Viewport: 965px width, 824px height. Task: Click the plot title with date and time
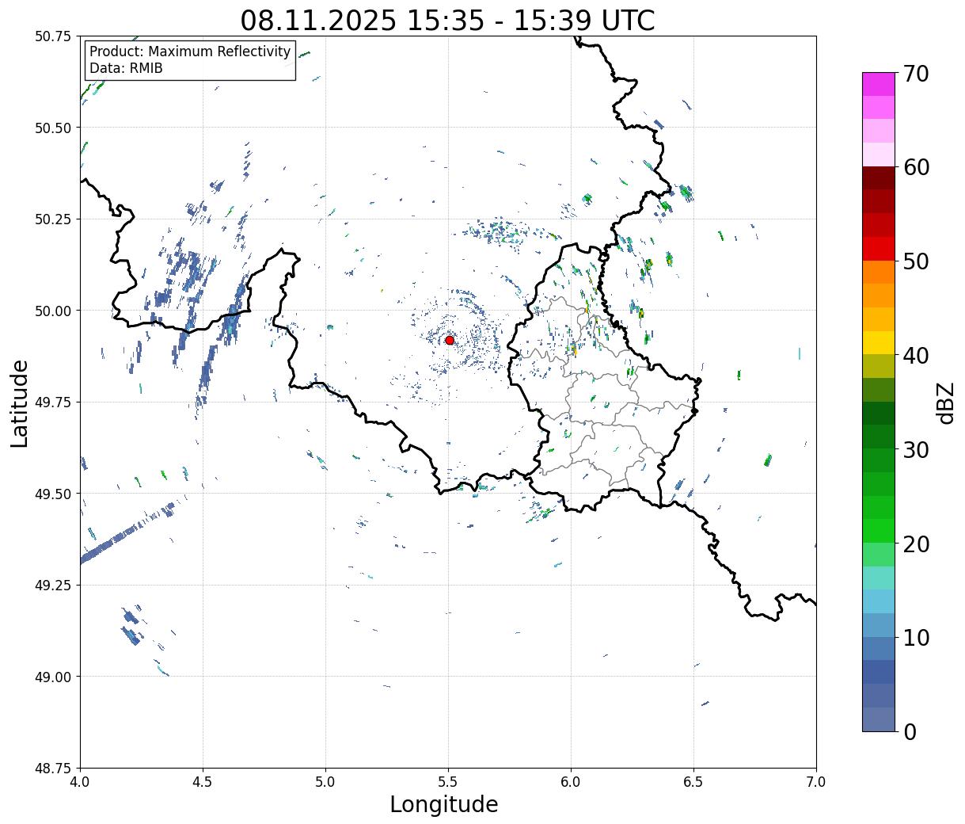coord(447,21)
